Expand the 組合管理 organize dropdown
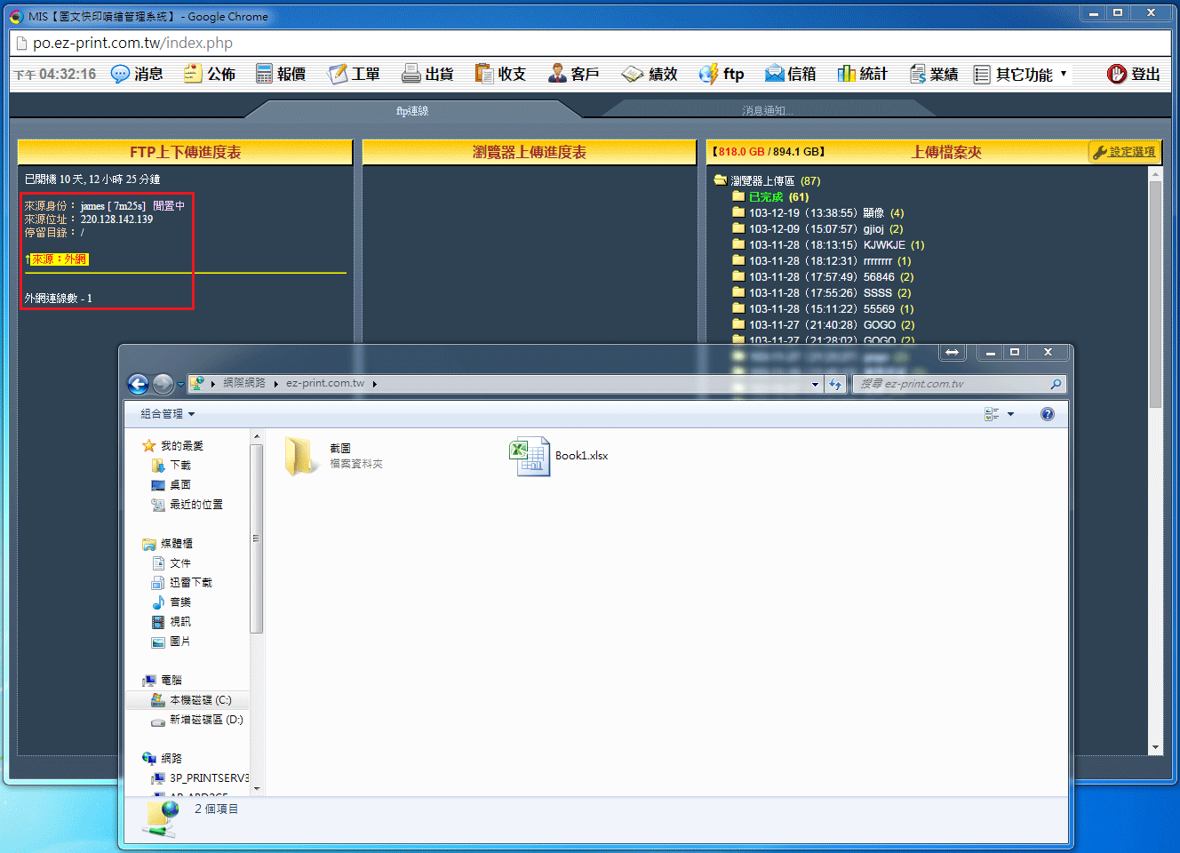 pyautogui.click(x=167, y=414)
